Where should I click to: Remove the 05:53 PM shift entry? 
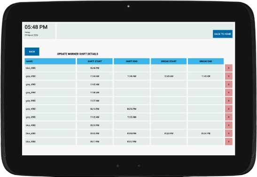tap(229, 125)
